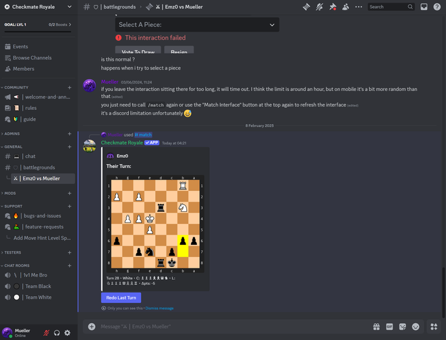Screen dimensions: 446x340
Task: Open sticker picker
Action: point(403,327)
